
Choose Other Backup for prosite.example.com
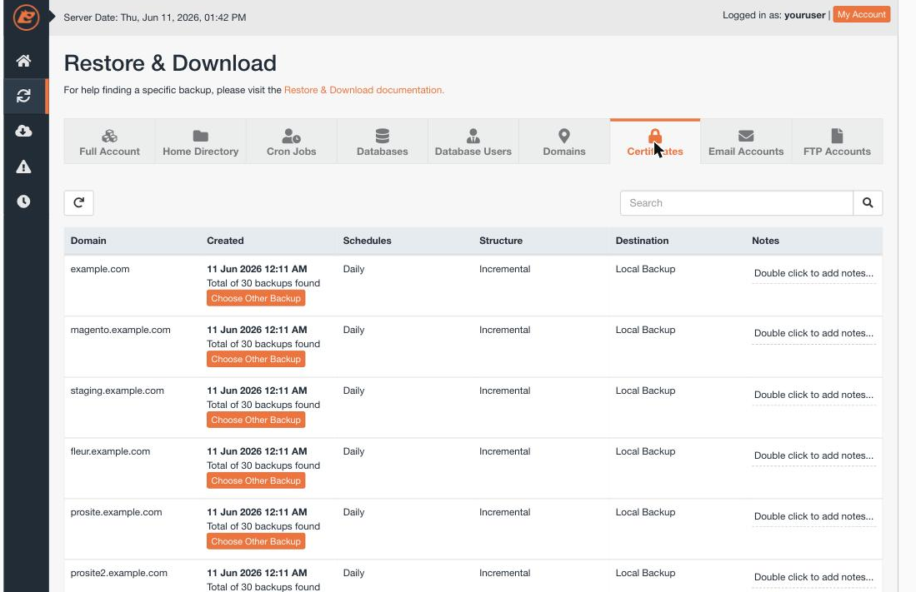(x=256, y=541)
